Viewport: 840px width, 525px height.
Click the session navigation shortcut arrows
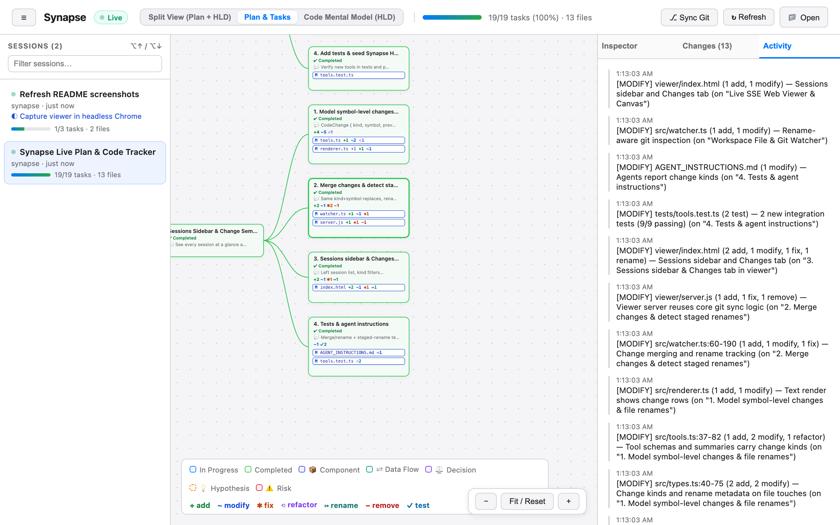(146, 46)
